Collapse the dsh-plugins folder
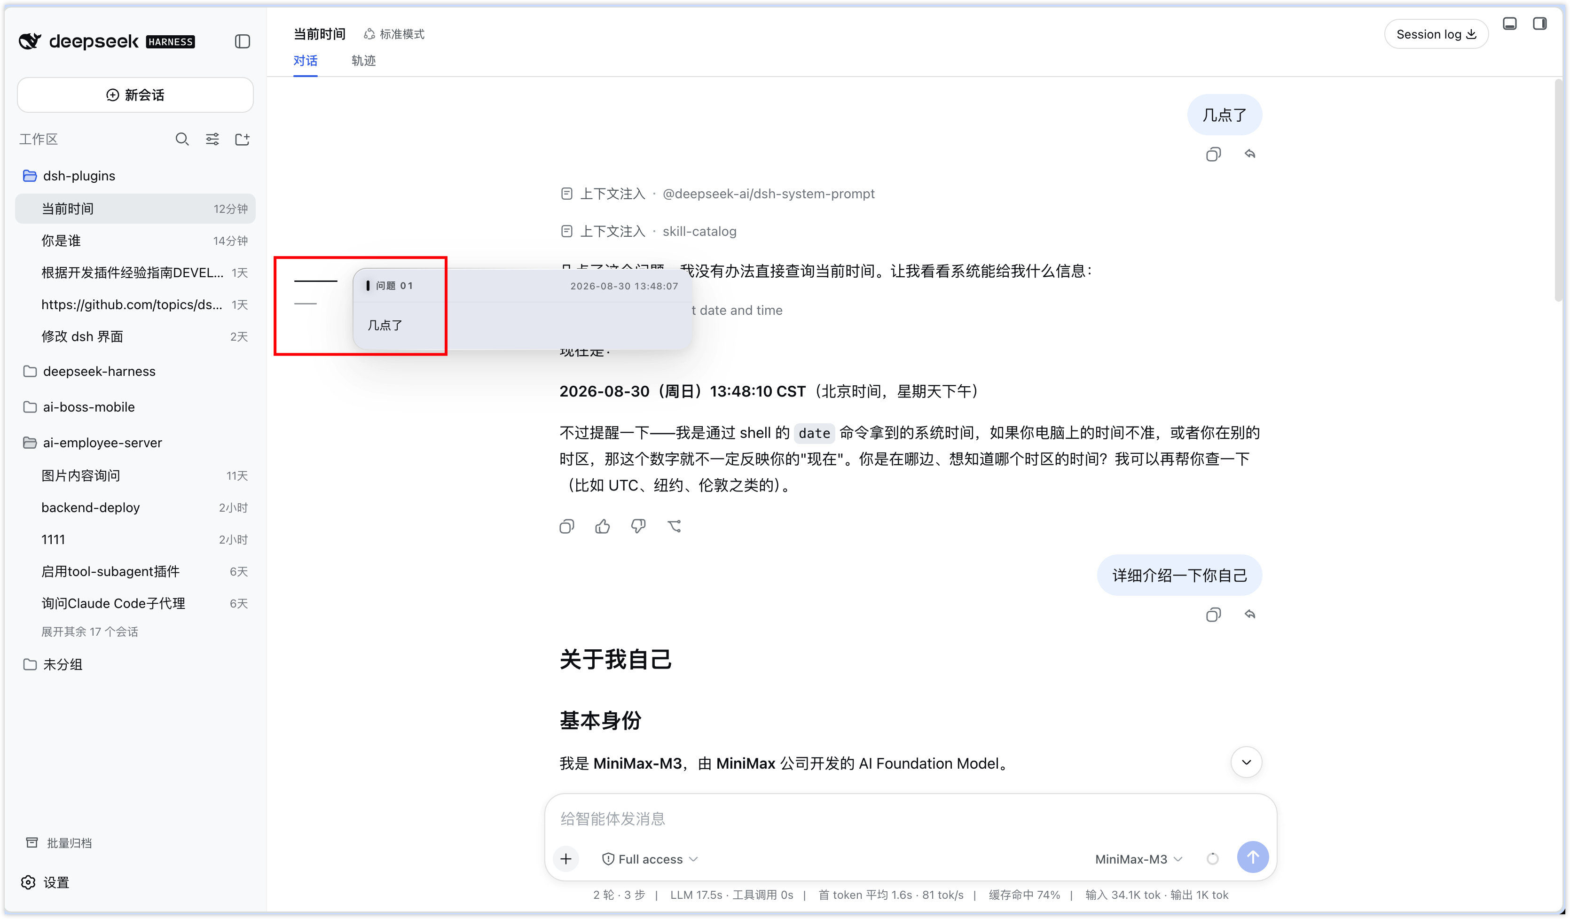 [x=135, y=176]
